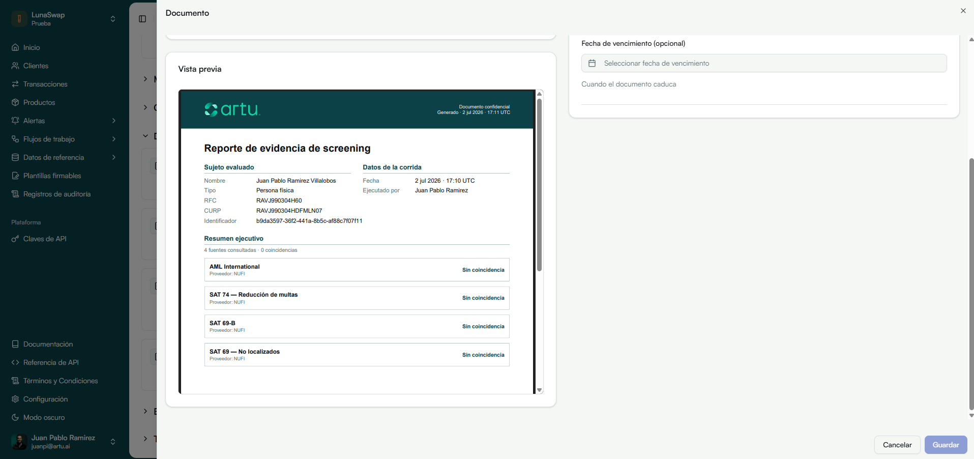This screenshot has width=974, height=459.
Task: Click the Transacciones arrows icon
Action: tap(15, 84)
